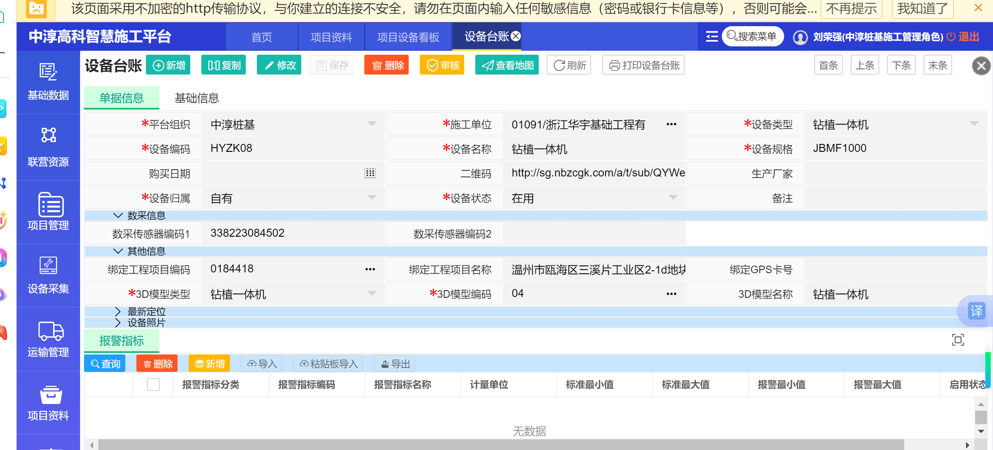The width and height of the screenshot is (993, 450).
Task: Switch to the 基础信息 tab
Action: point(197,98)
